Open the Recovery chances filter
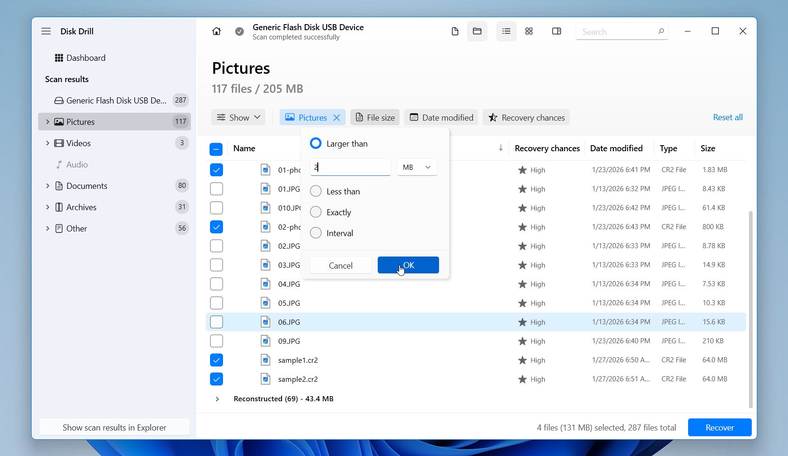 [x=526, y=118]
